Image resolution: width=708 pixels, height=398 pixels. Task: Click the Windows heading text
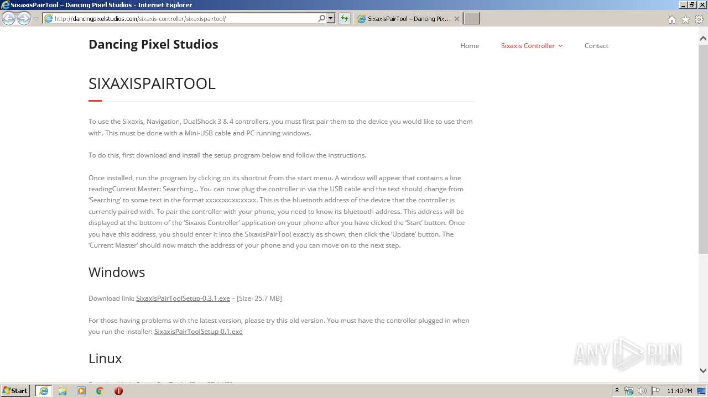[117, 272]
